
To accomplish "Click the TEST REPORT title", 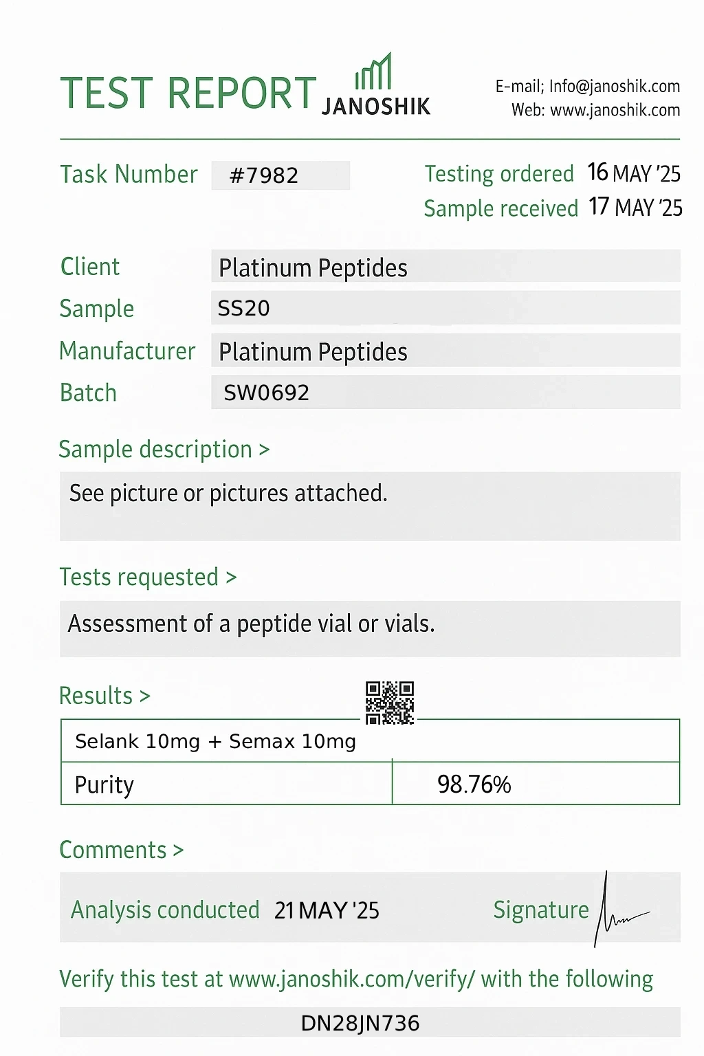I will coord(188,93).
